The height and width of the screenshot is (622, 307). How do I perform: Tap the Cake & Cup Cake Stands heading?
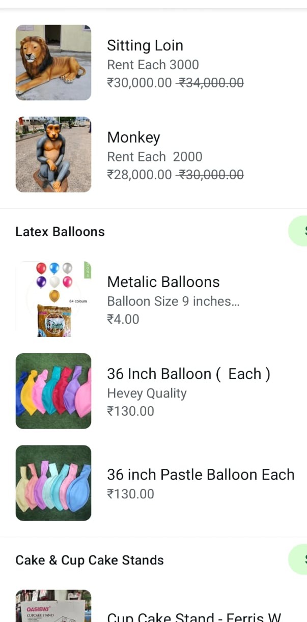(90, 560)
